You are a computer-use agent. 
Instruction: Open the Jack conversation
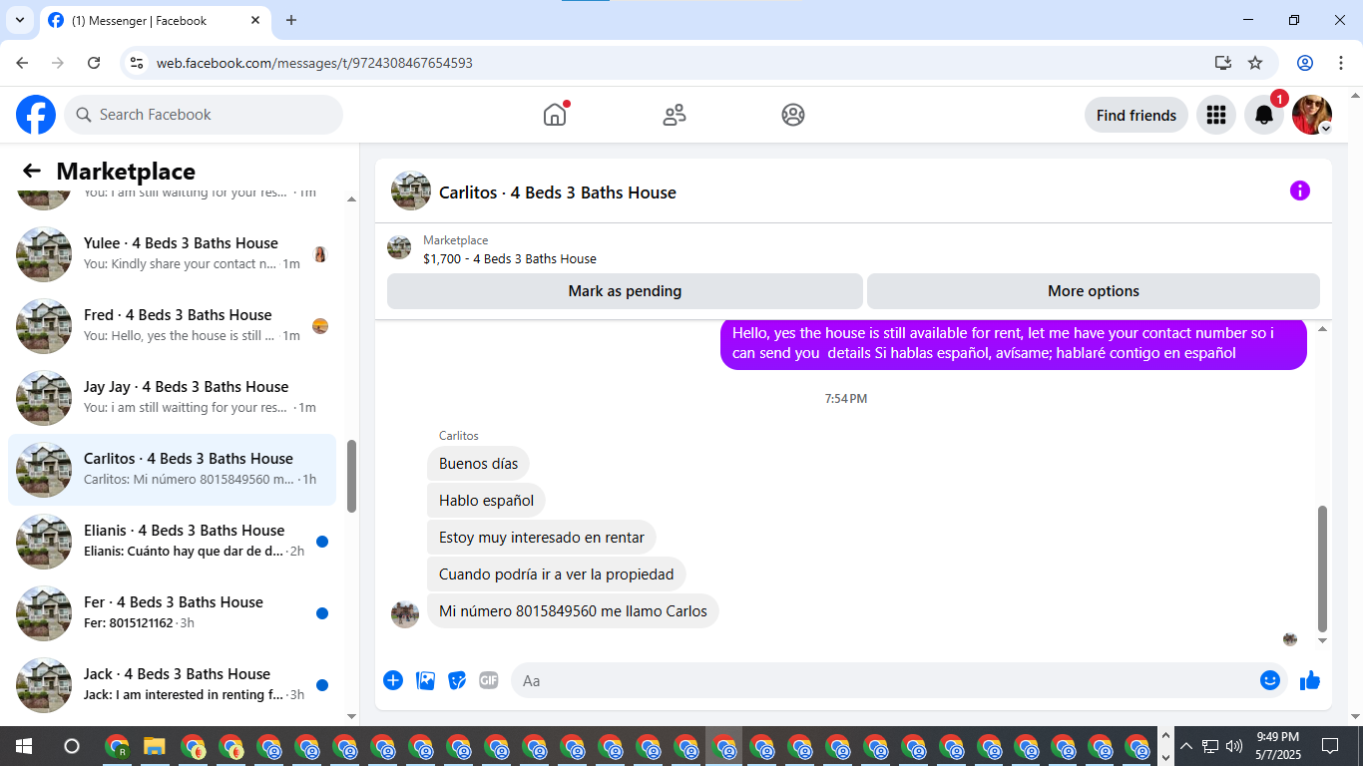pyautogui.click(x=172, y=685)
